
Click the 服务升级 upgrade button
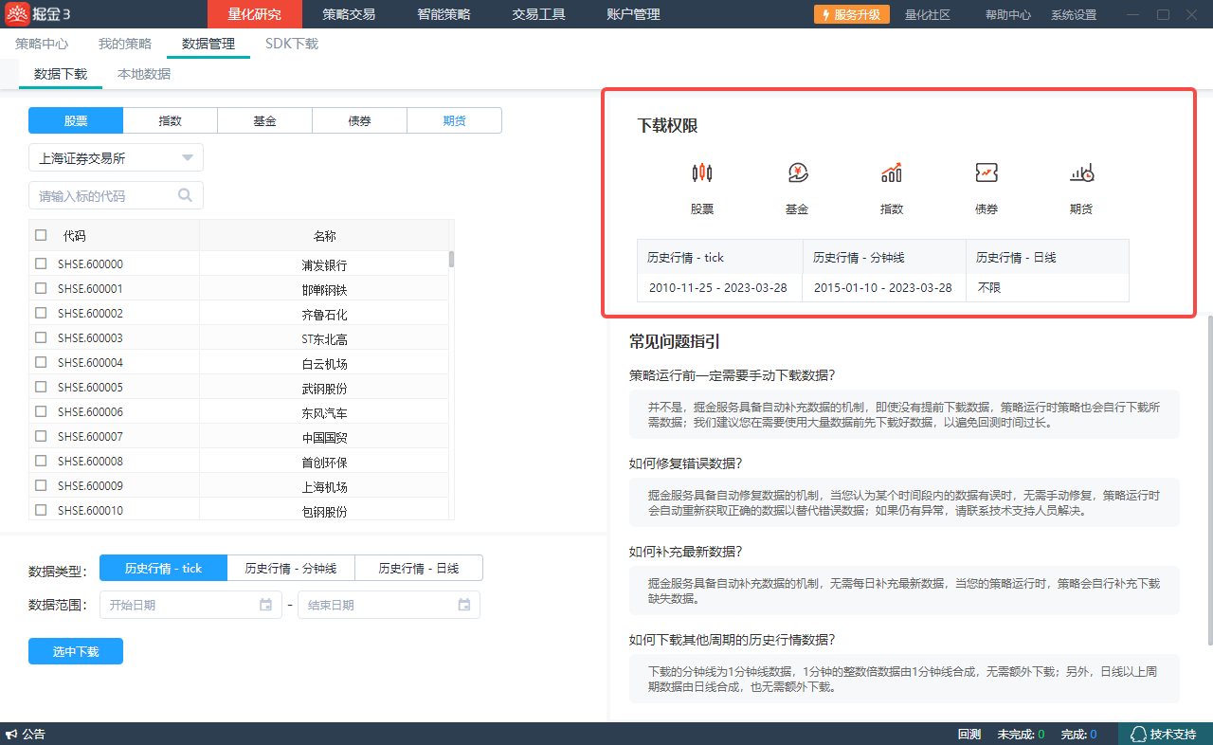[x=851, y=14]
